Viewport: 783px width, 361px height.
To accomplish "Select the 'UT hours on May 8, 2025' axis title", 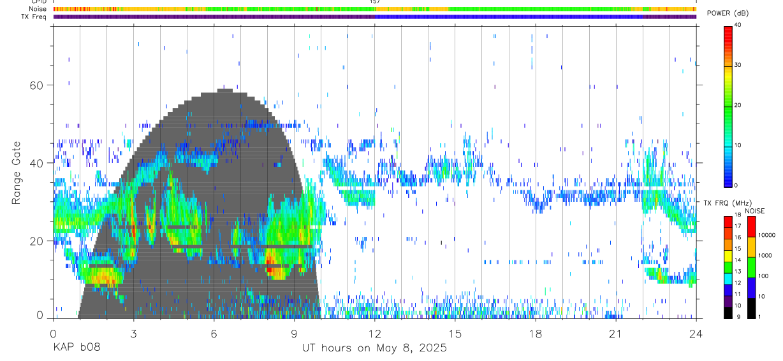I will coord(375,348).
